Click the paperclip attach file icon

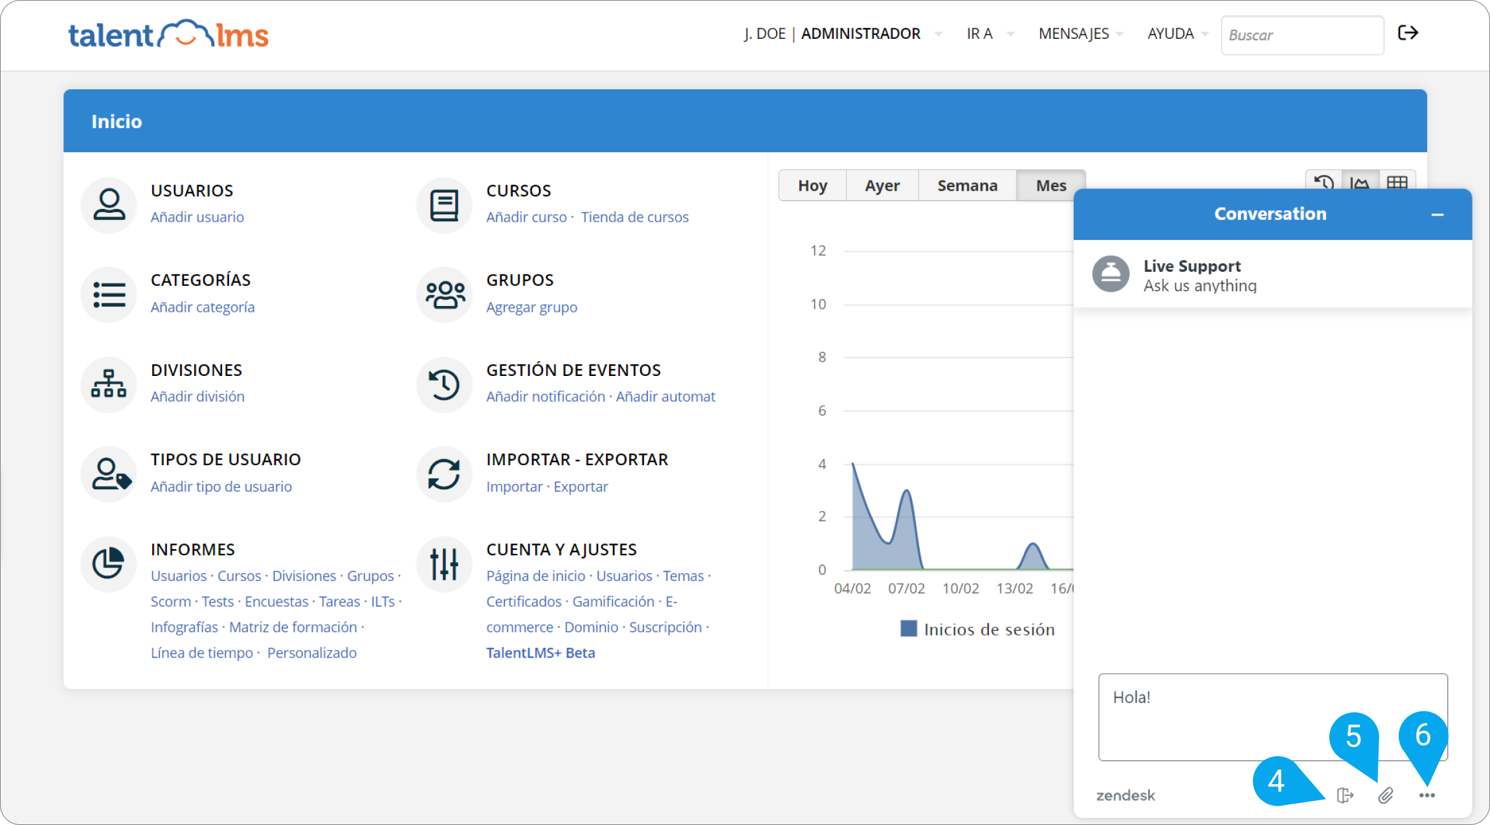(1386, 795)
